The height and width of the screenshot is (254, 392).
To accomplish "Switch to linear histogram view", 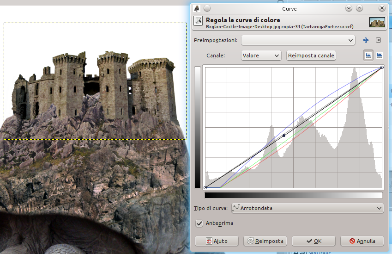I will (x=368, y=56).
